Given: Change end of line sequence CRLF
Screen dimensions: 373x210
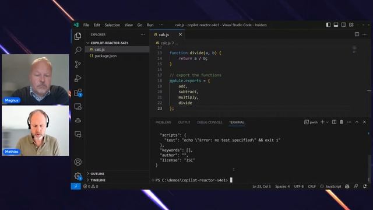Looking at the screenshot, I should [x=312, y=187].
